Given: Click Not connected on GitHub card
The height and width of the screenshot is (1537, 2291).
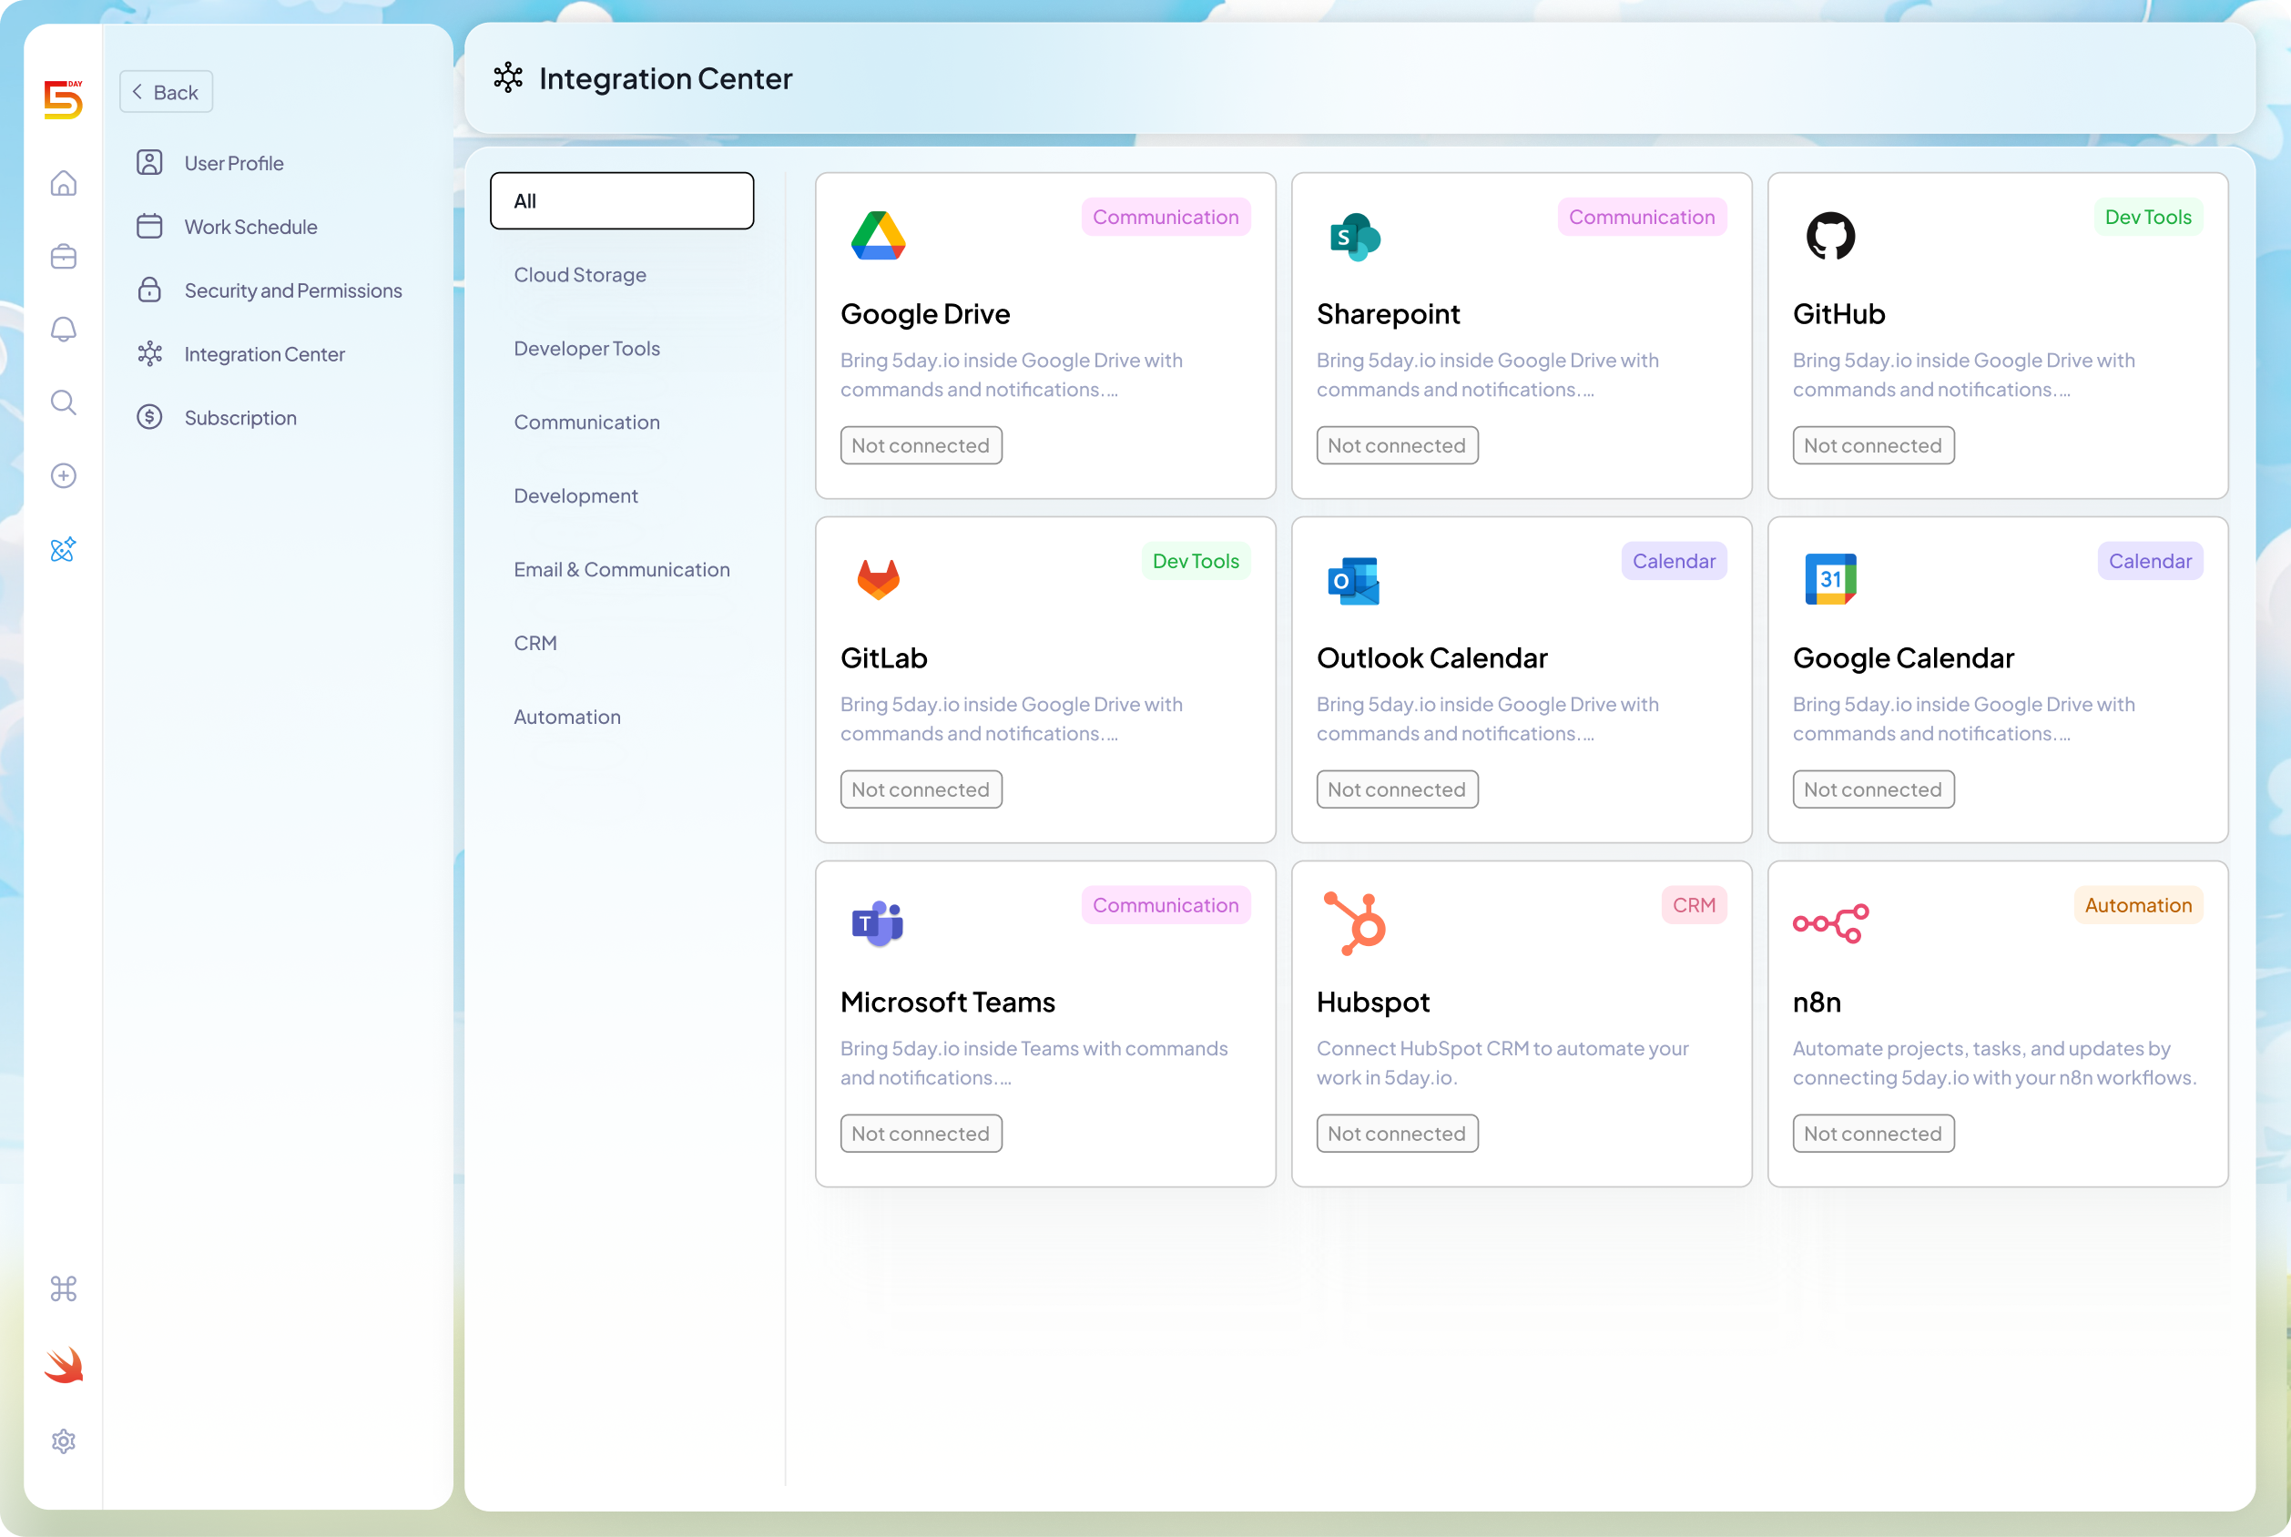Looking at the screenshot, I should (x=1872, y=445).
